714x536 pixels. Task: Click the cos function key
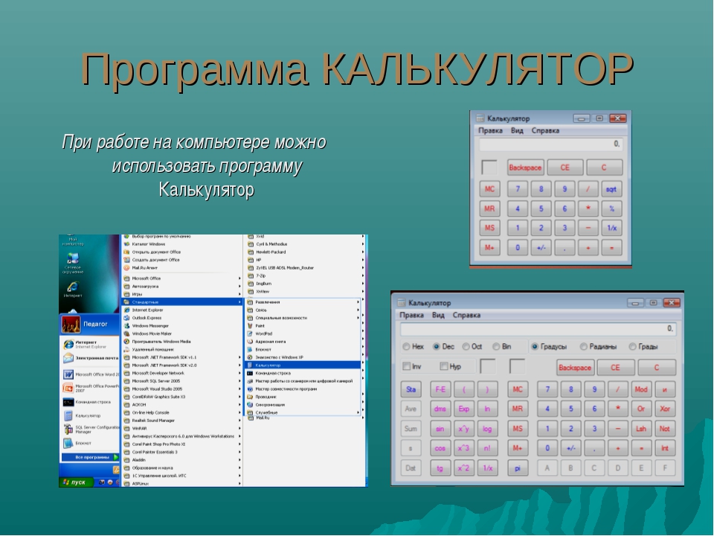coord(440,448)
